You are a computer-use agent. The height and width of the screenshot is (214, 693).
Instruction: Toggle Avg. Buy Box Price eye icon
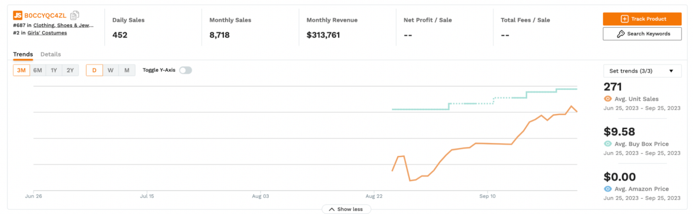(x=608, y=143)
